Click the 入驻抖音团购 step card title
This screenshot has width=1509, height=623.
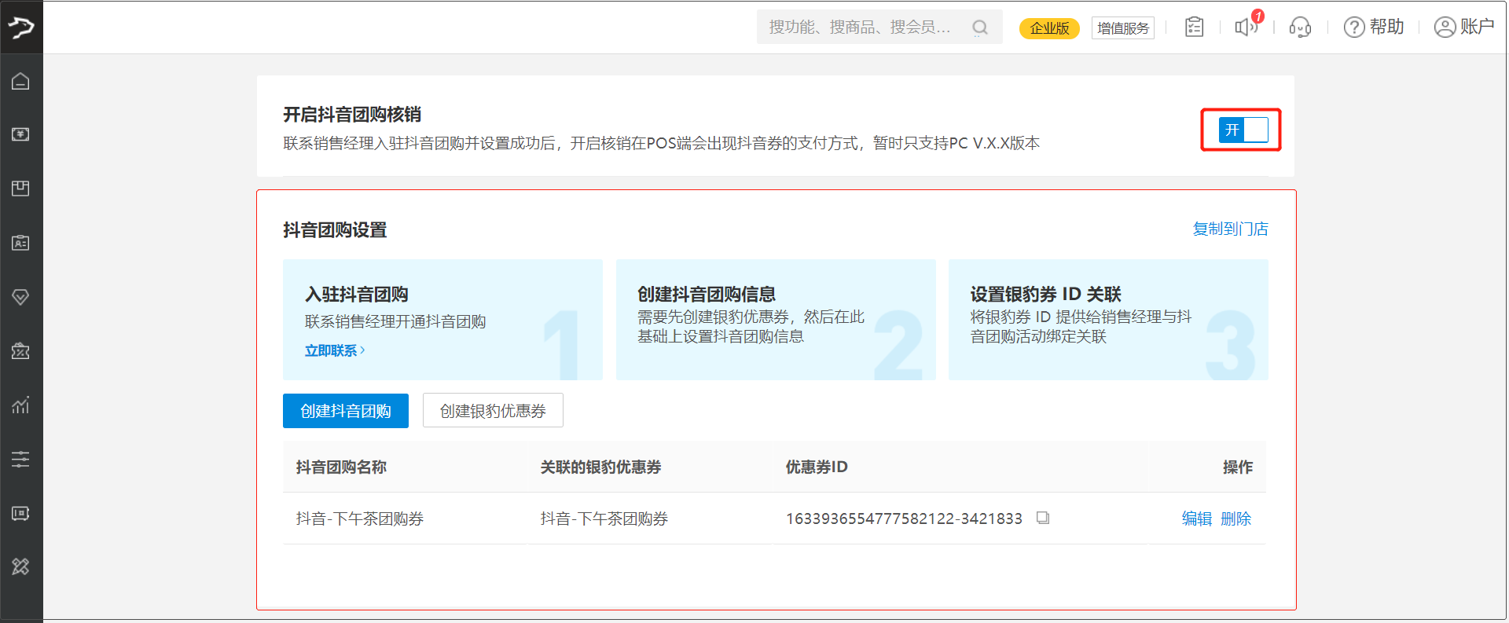pos(357,295)
